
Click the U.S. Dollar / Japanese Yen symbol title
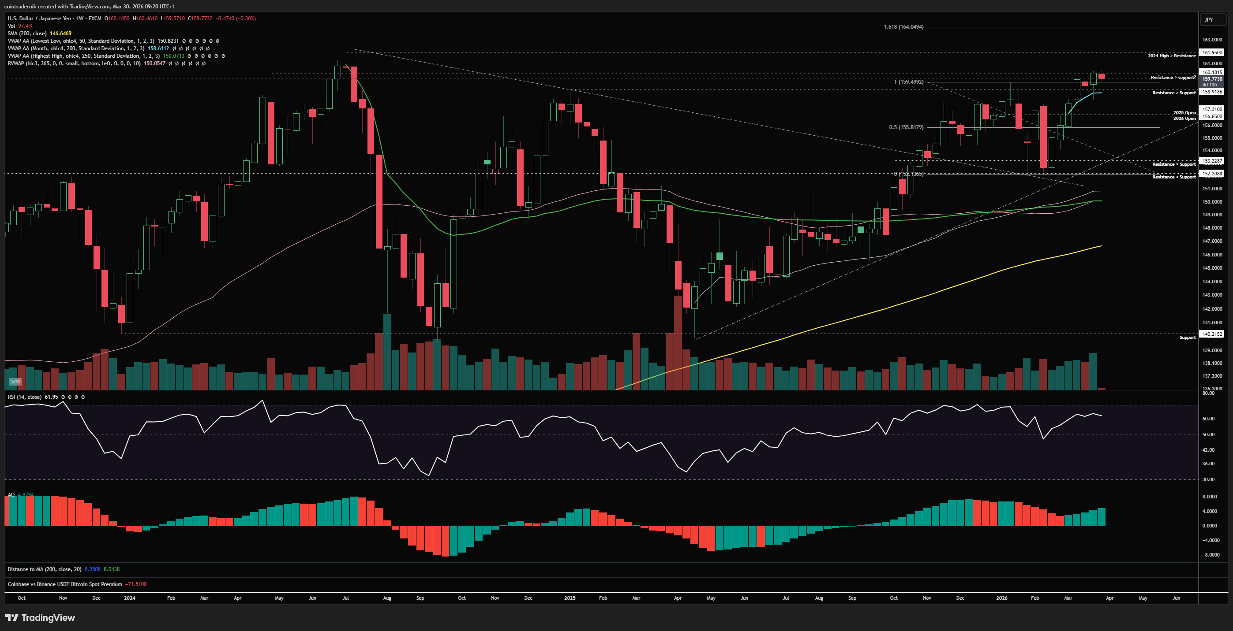[x=39, y=18]
